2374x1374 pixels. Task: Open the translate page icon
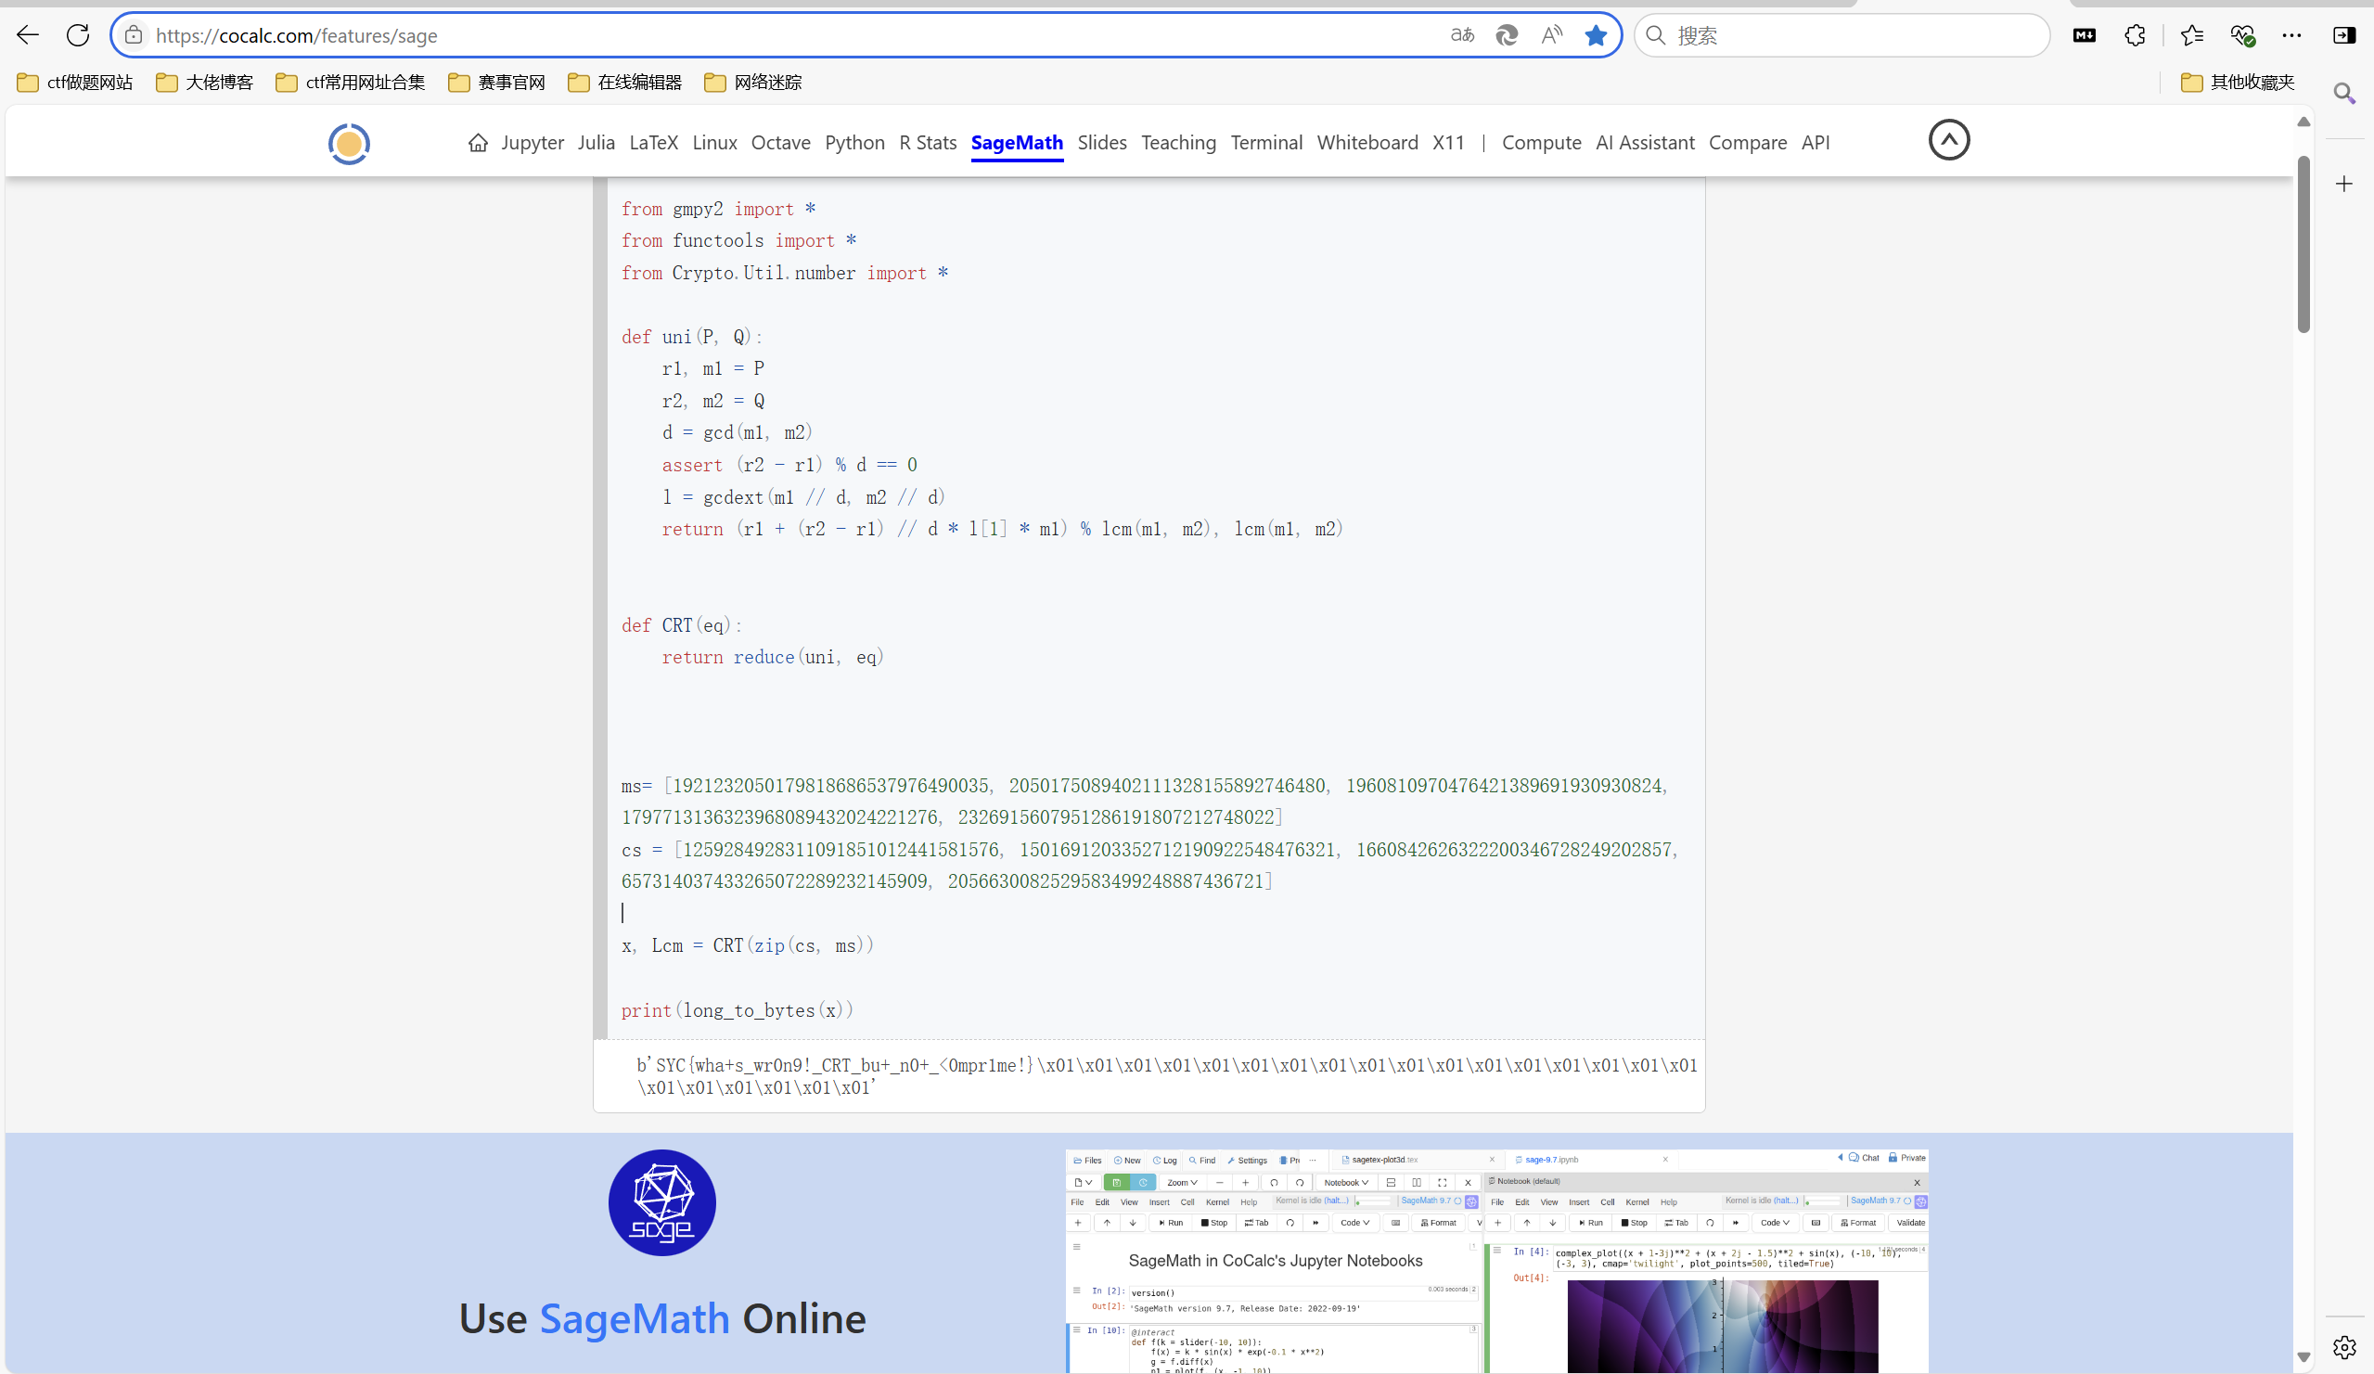(1462, 35)
